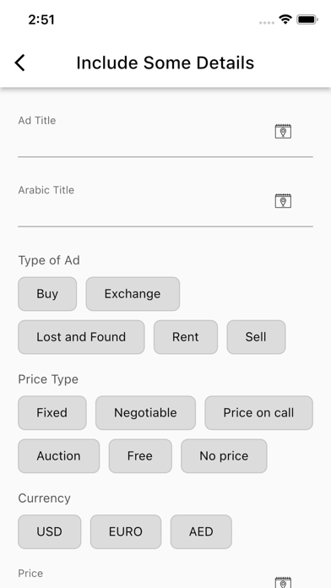The height and width of the screenshot is (588, 331).
Task: Set price type to Negotiable
Action: pos(145,413)
